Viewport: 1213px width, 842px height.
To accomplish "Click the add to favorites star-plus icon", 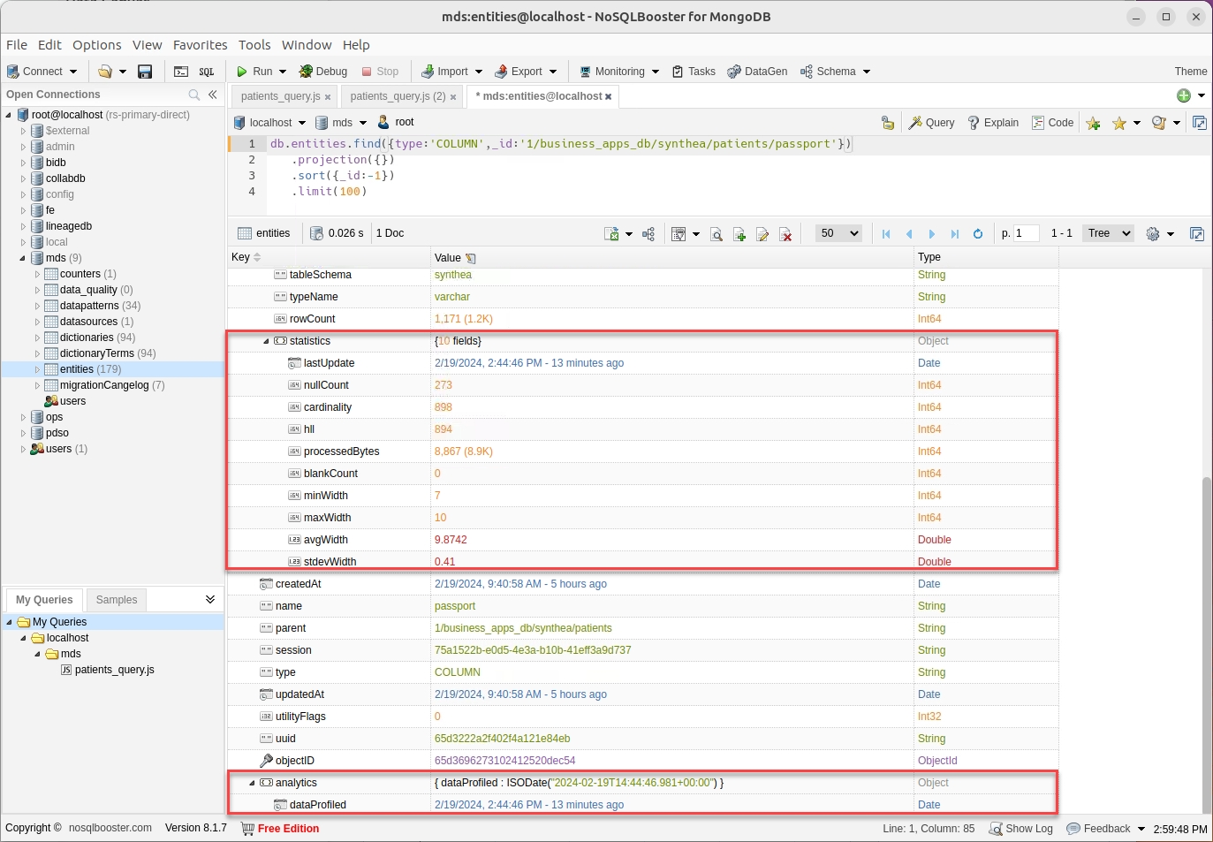I will [1093, 123].
